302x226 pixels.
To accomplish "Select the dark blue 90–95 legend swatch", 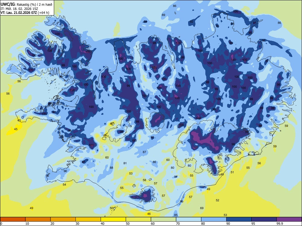I will pos(239,219).
